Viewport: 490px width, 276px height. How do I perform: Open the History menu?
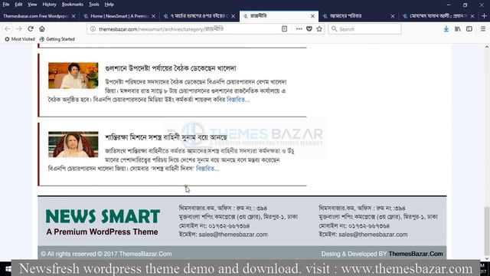(49, 5)
